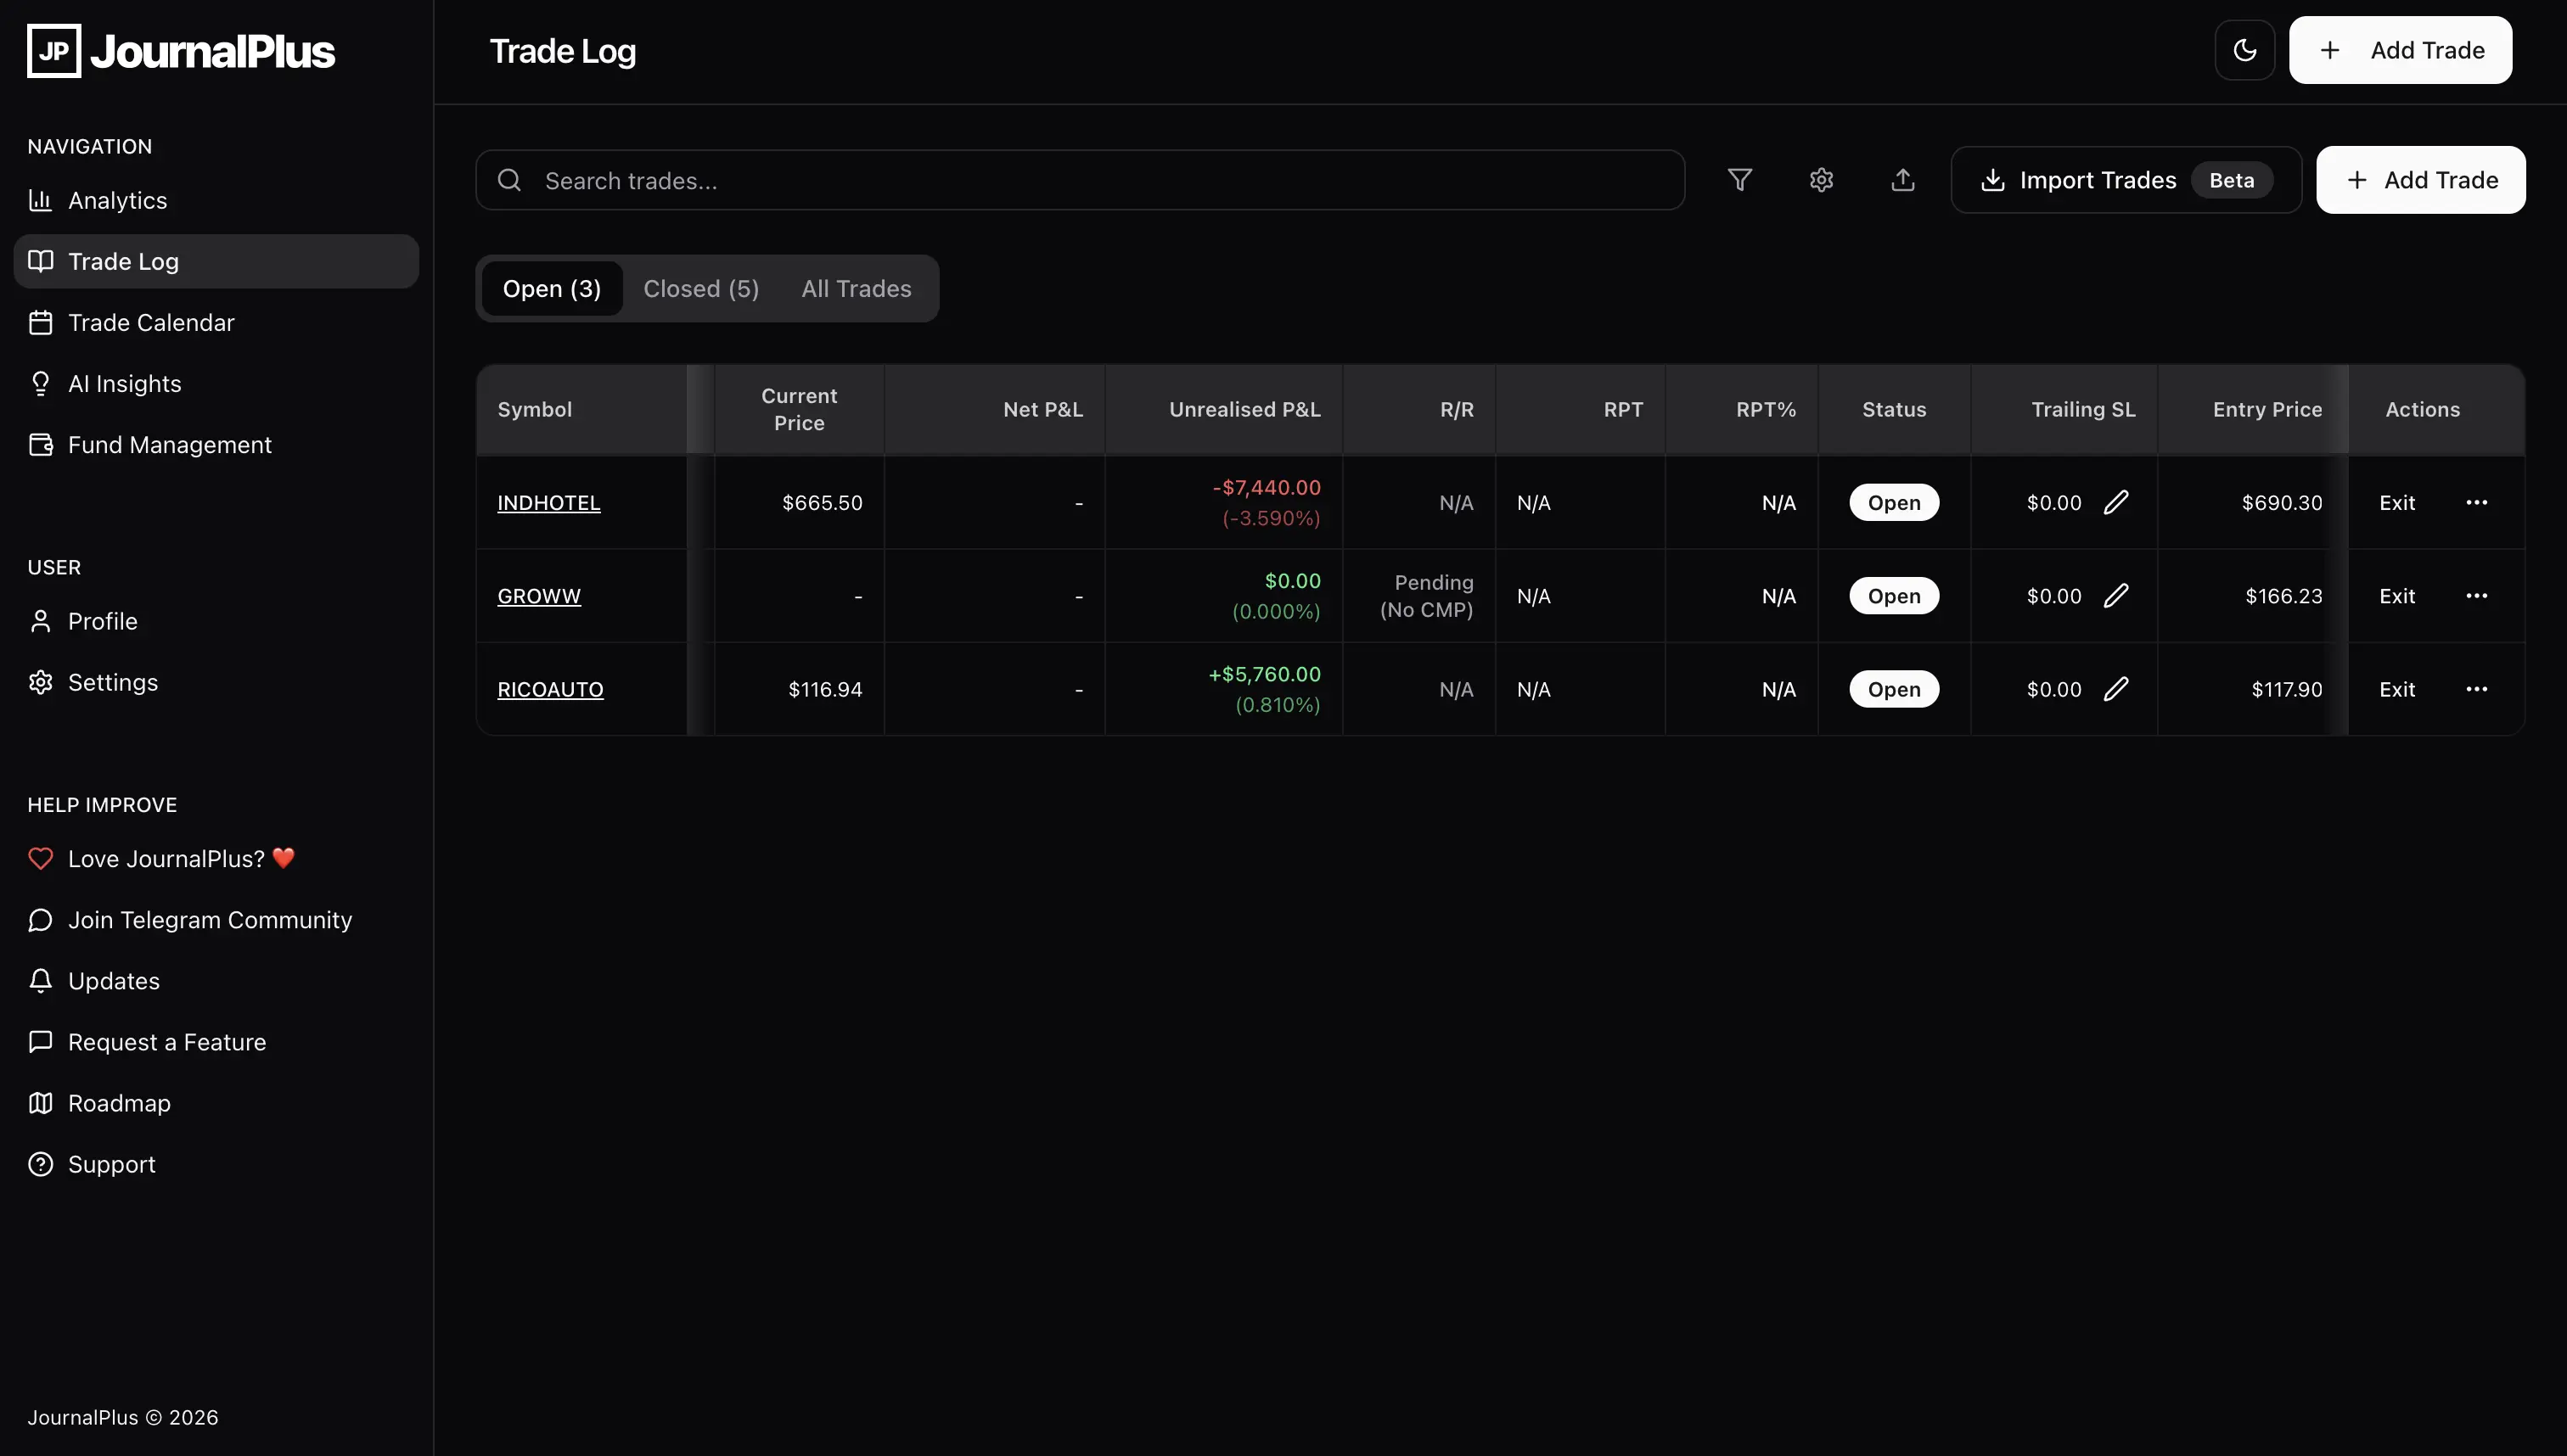Viewport: 2567px width, 1456px height.
Task: Click Import Trades Beta button
Action: point(2125,180)
